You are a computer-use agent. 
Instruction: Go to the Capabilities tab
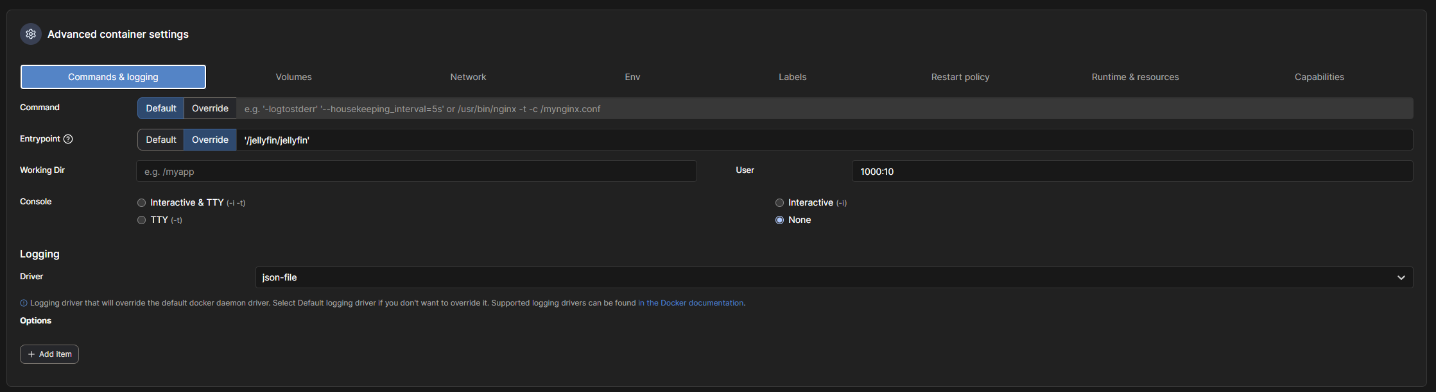[x=1319, y=77]
